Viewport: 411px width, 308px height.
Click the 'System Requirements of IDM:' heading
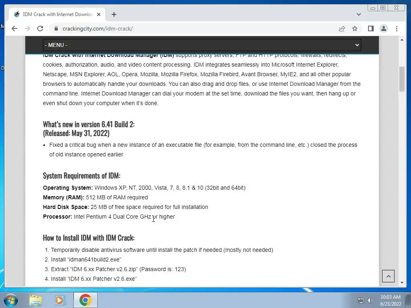[82, 176]
